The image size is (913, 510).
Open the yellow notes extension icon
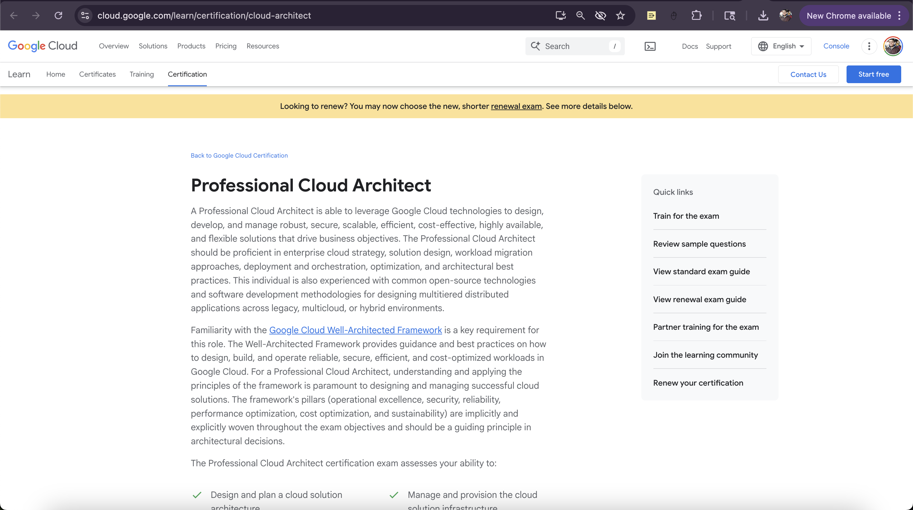point(652,15)
